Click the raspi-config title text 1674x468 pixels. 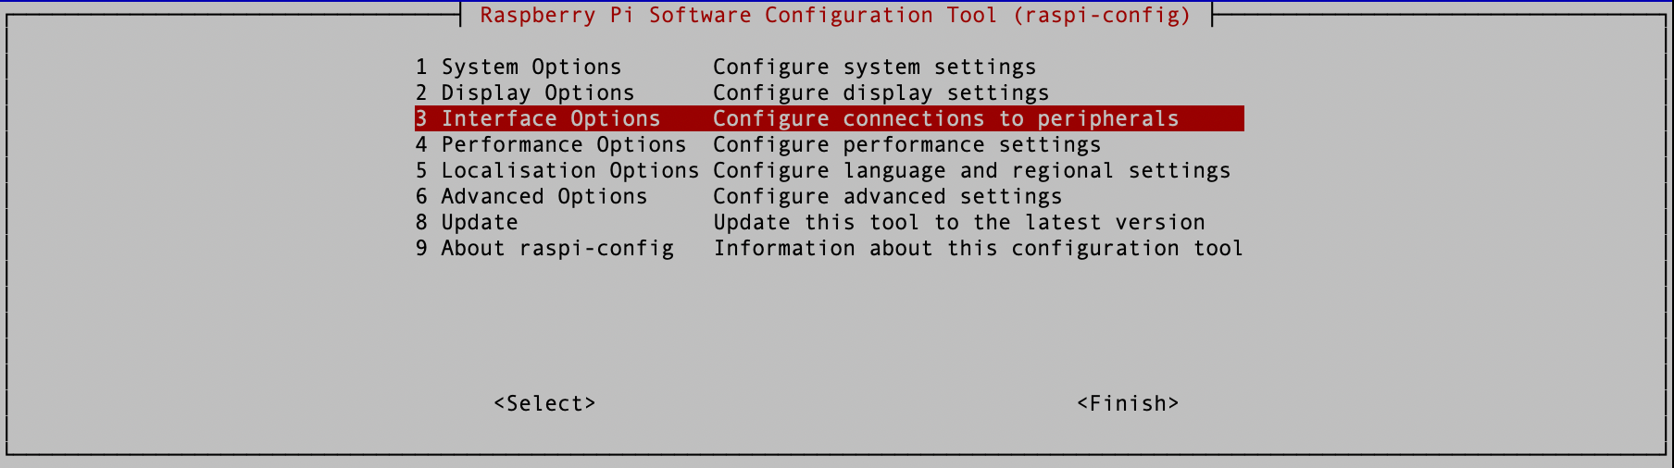[x=835, y=16]
